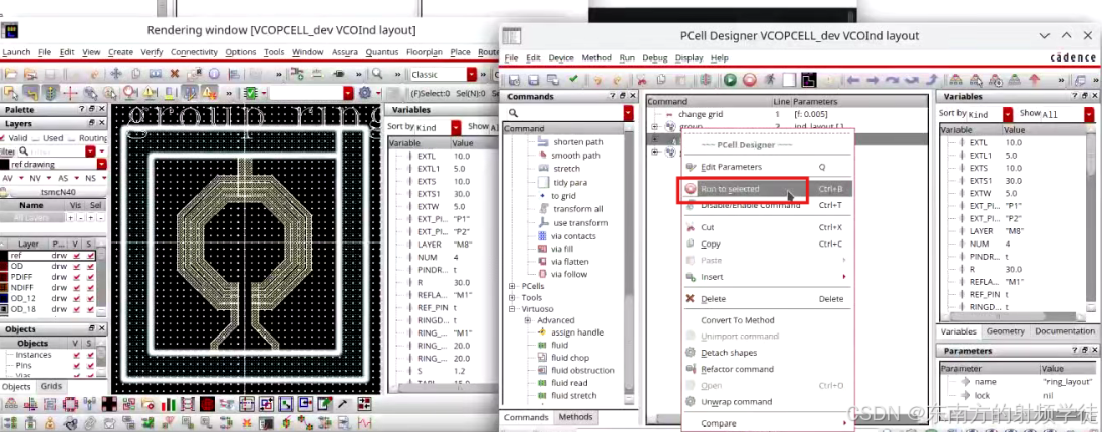This screenshot has width=1102, height=432.
Task: Click the NDIFF layer color swatch
Action: click(x=4, y=287)
